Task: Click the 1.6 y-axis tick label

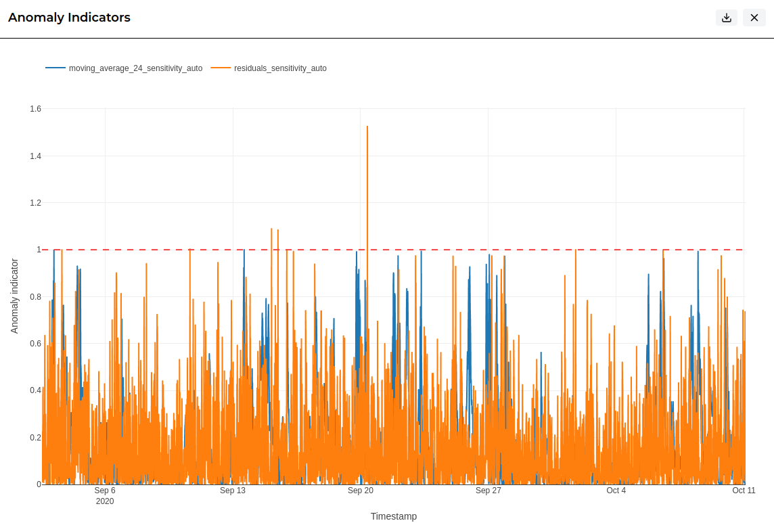Action: tap(36, 109)
